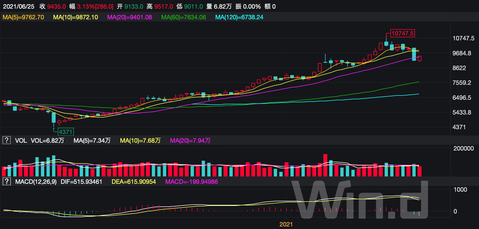This screenshot has height=229, width=479.
Task: Click the 4371 low price marker
Action: click(66, 132)
